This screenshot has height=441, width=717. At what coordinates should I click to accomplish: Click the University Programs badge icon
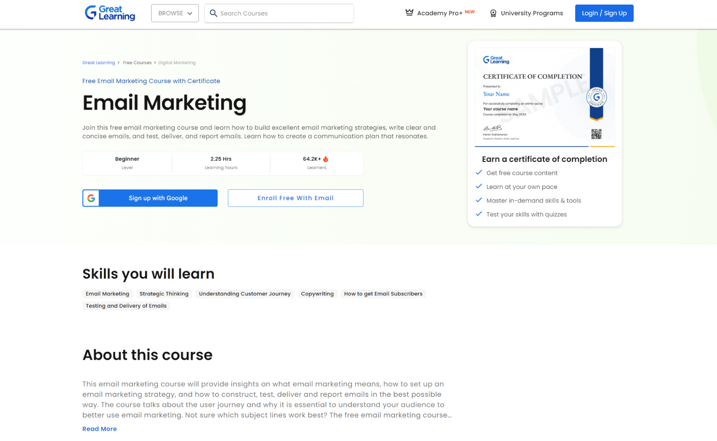click(x=493, y=13)
